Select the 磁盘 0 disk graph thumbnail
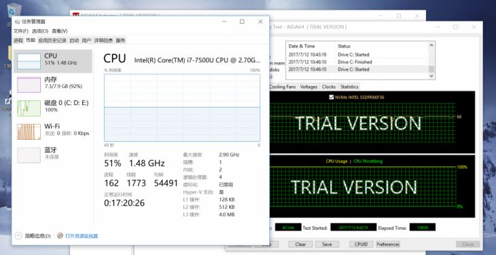This screenshot has height=255, width=496. click(x=29, y=109)
